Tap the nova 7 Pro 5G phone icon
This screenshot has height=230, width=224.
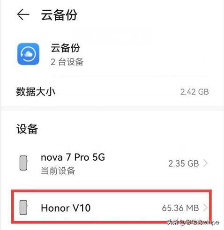pos(23,163)
